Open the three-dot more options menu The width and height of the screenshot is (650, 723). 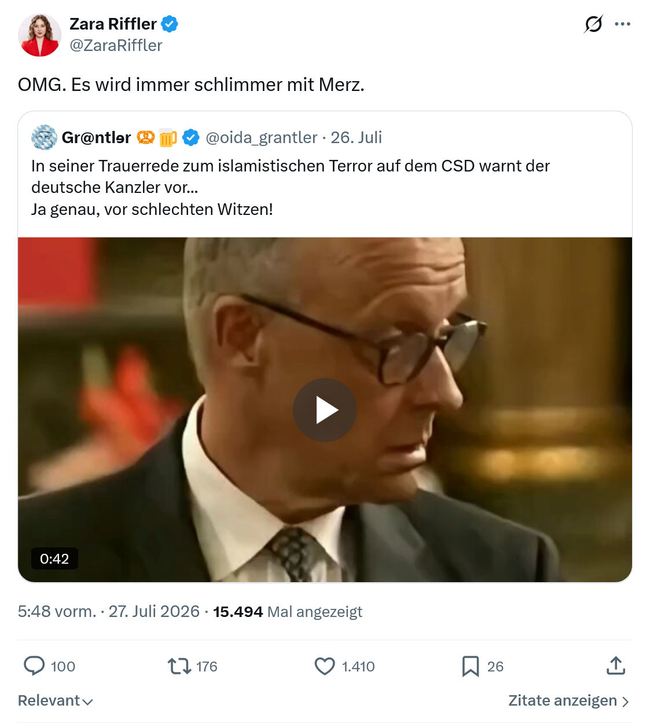622,24
